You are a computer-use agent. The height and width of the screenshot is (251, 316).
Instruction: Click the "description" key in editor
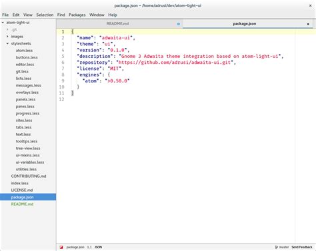click(95, 57)
